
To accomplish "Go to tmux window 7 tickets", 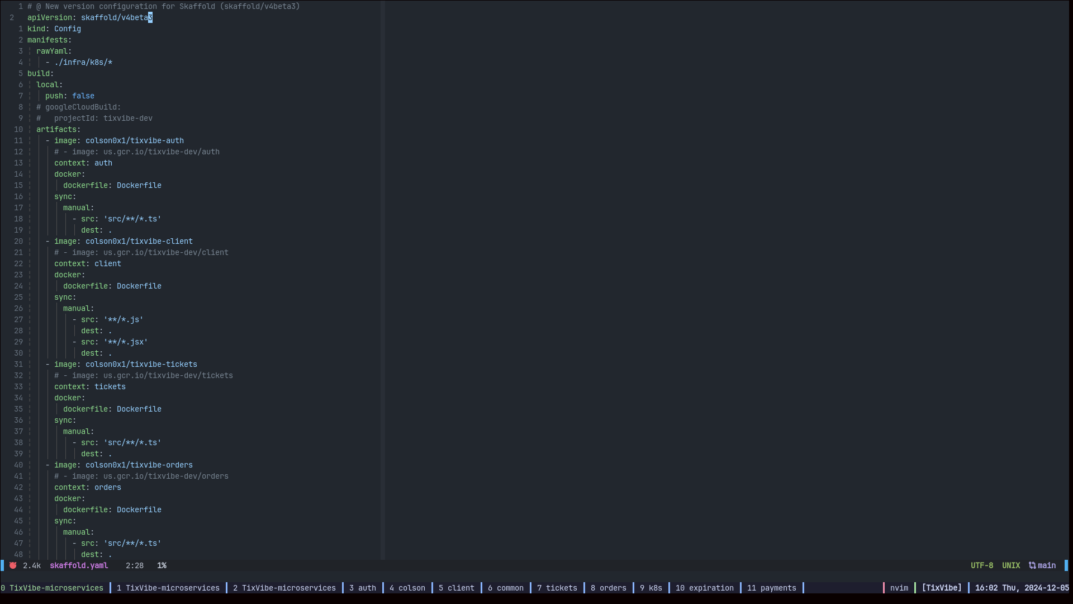I will tap(557, 588).
